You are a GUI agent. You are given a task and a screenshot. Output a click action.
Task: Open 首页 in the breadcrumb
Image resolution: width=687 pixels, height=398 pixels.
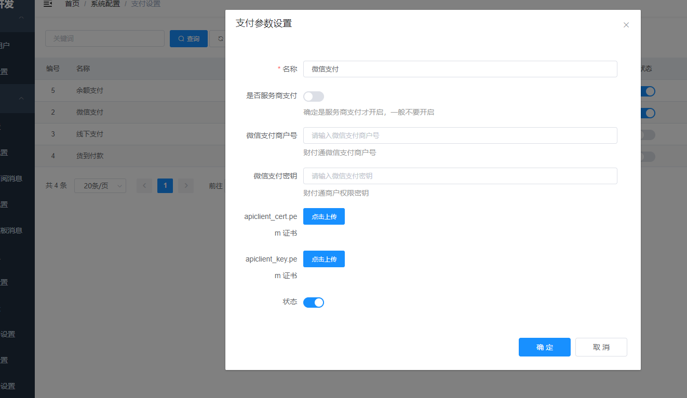tap(72, 4)
